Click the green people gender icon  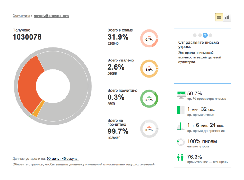point(180,157)
